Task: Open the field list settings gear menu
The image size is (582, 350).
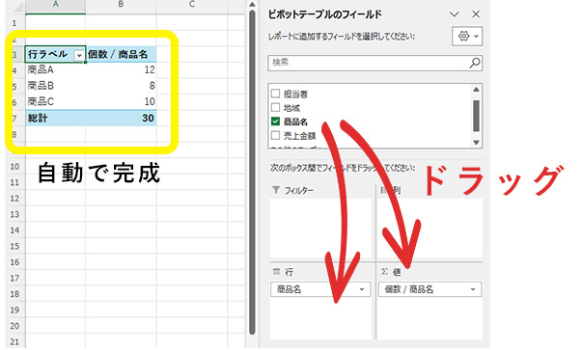Action: [467, 37]
